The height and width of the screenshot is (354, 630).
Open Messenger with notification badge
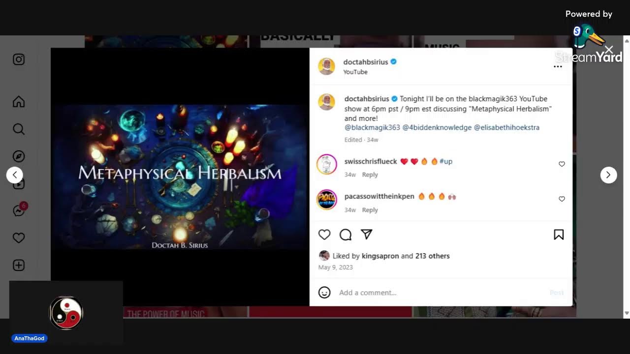coord(20,210)
